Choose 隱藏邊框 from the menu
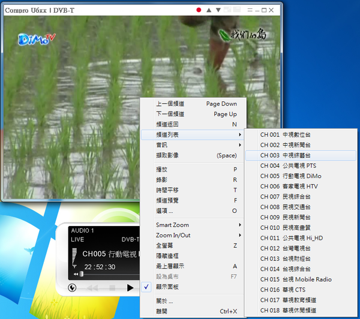 coord(193,256)
